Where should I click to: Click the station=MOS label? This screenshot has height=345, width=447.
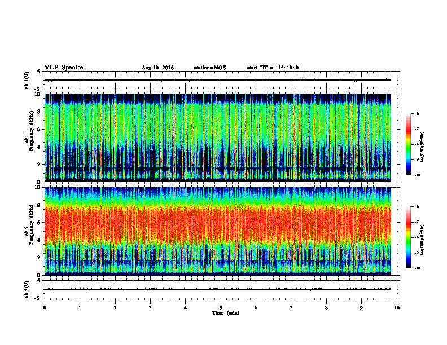tap(210, 68)
